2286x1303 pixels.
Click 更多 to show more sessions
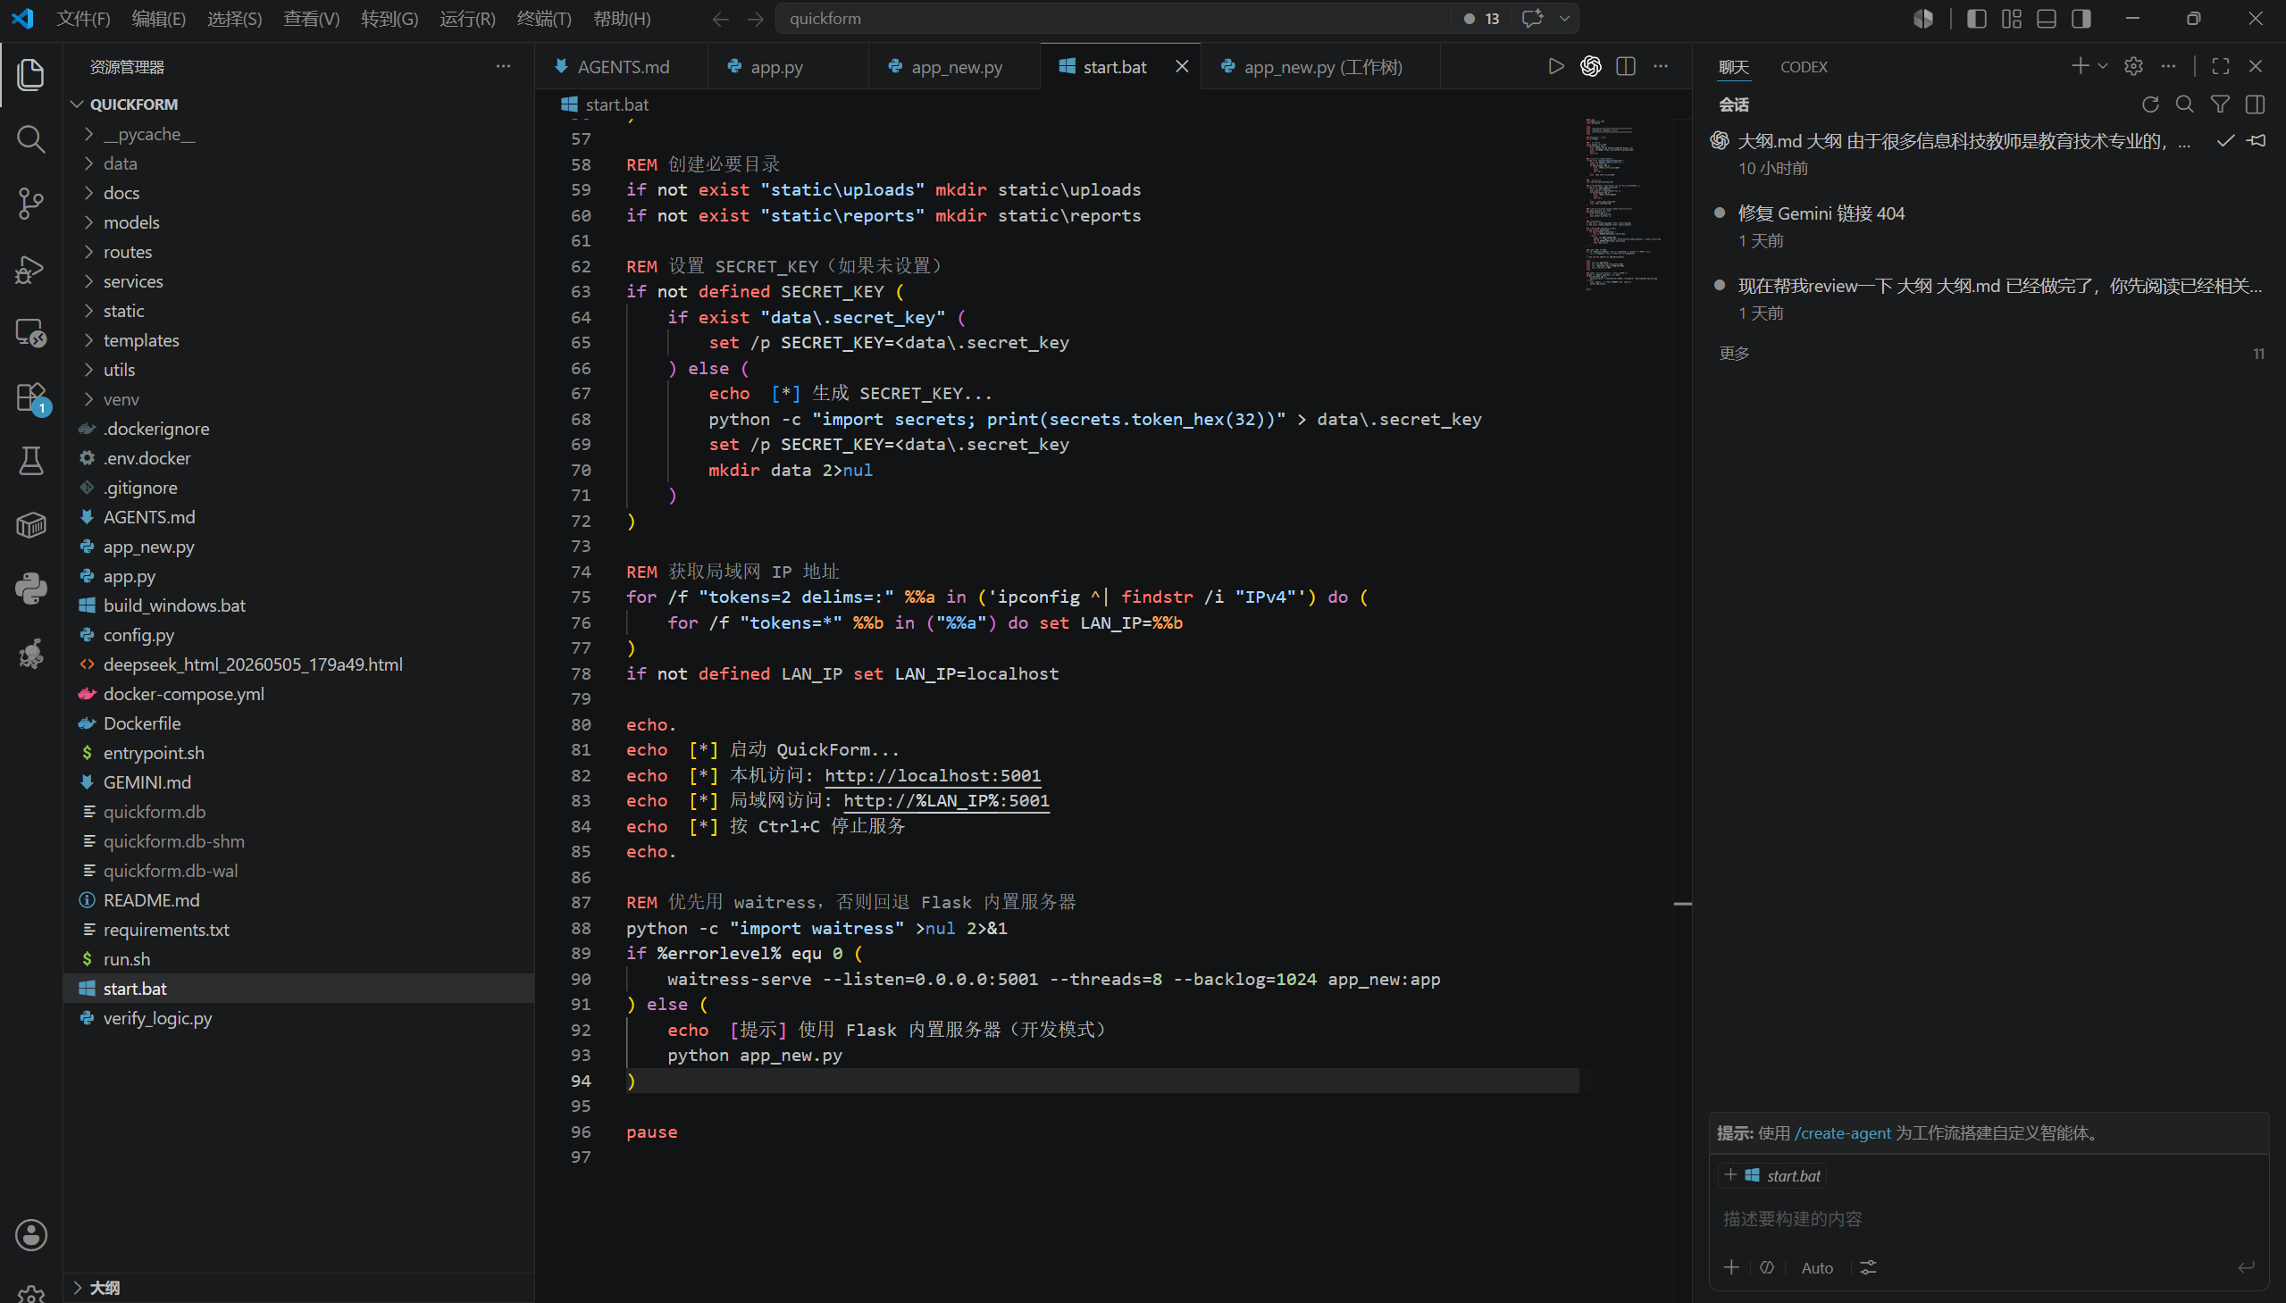click(1734, 354)
